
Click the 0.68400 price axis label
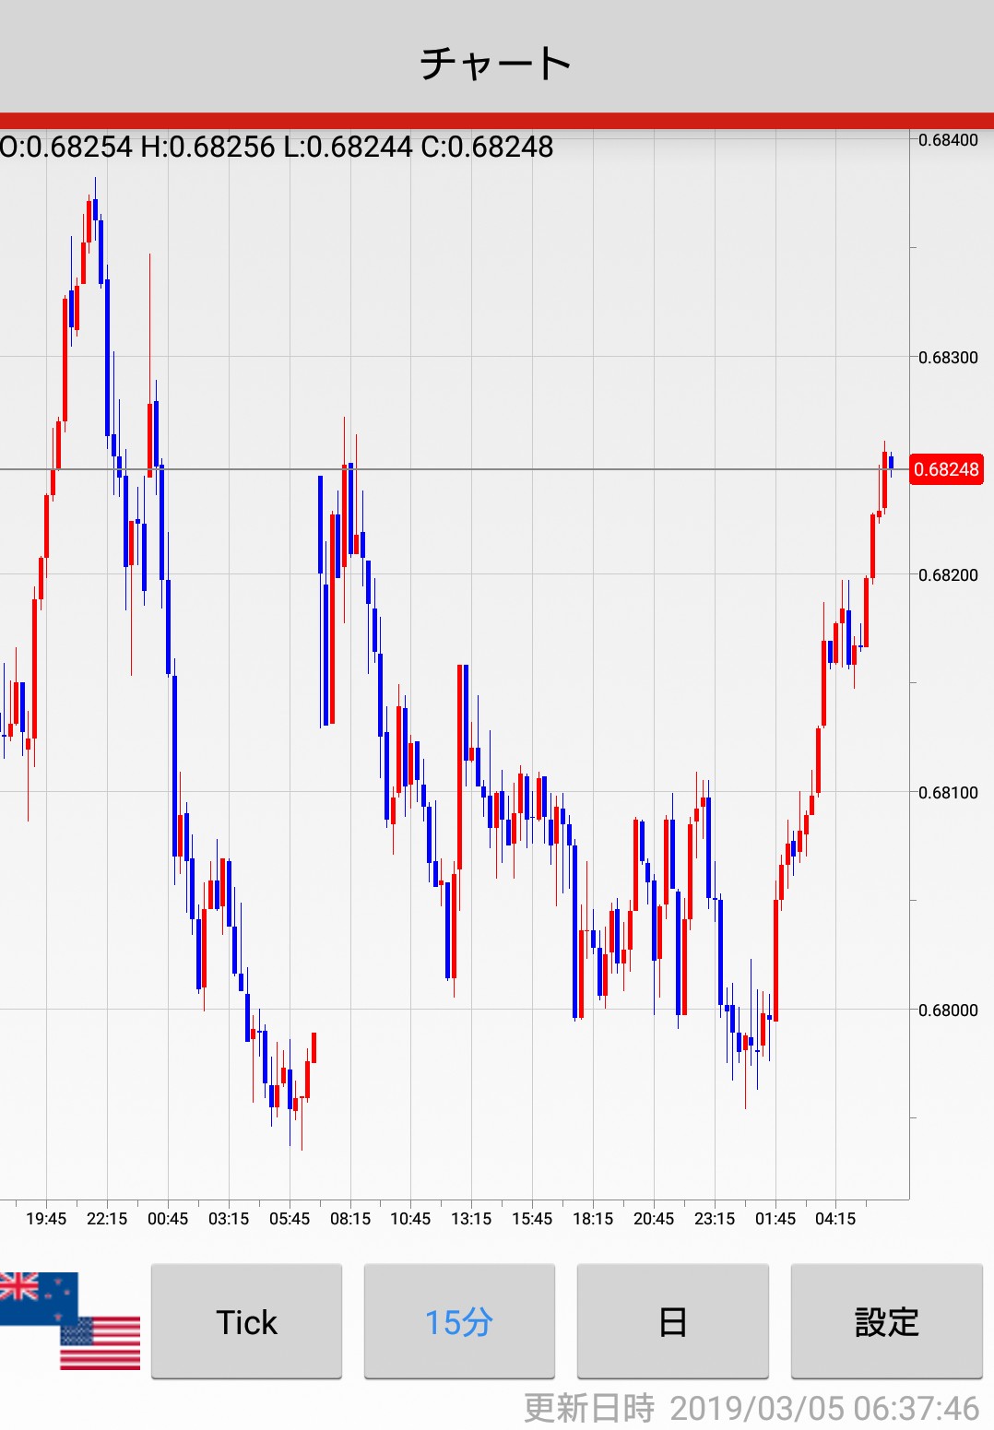(x=948, y=140)
